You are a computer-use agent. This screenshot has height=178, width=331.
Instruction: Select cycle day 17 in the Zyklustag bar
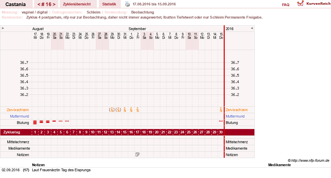137,132
